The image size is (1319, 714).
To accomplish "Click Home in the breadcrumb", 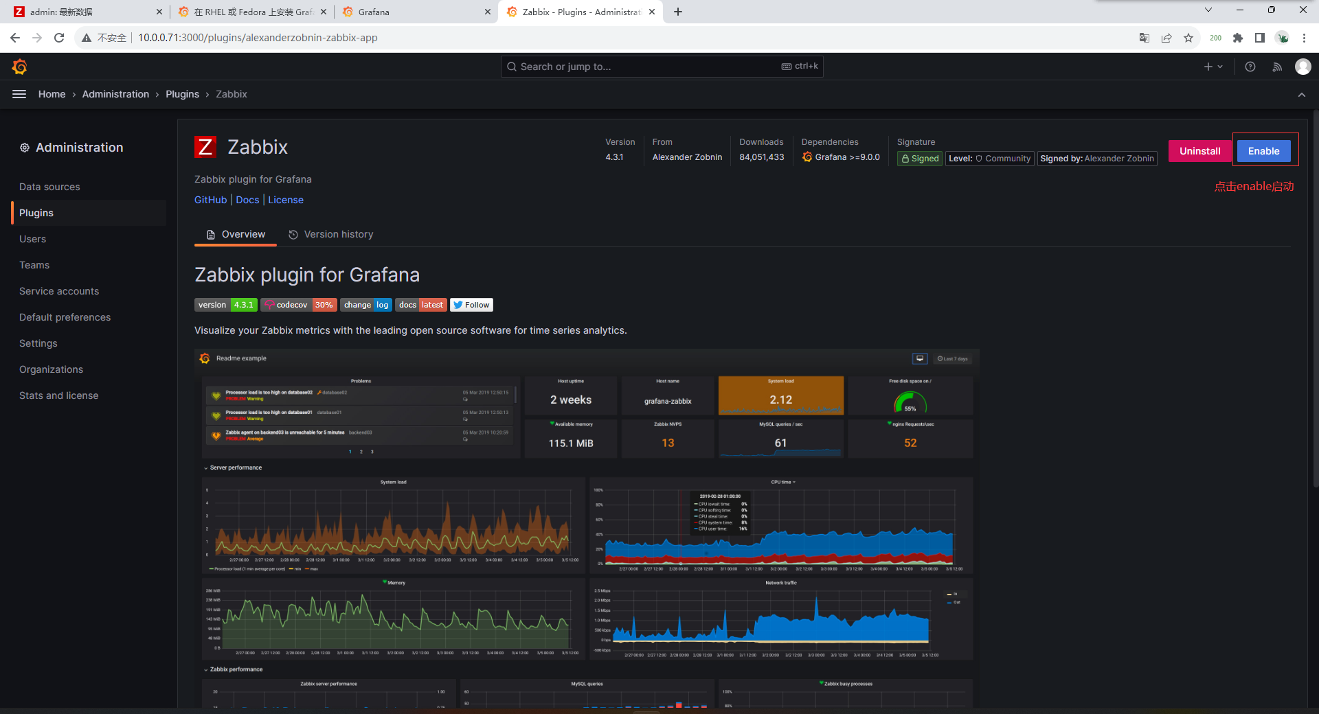I will (52, 94).
